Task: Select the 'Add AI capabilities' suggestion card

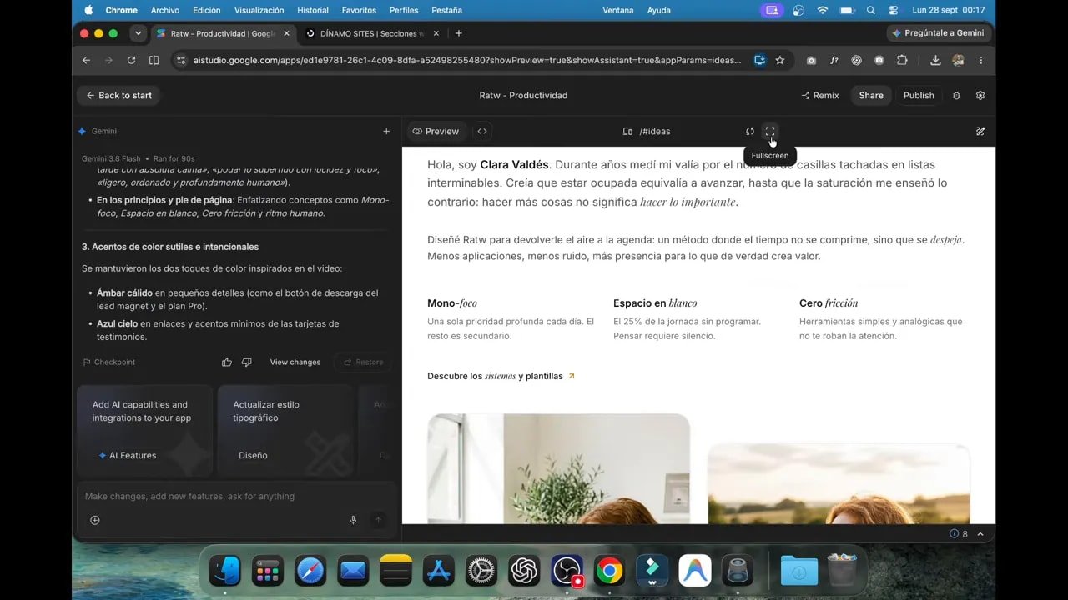Action: pos(145,430)
